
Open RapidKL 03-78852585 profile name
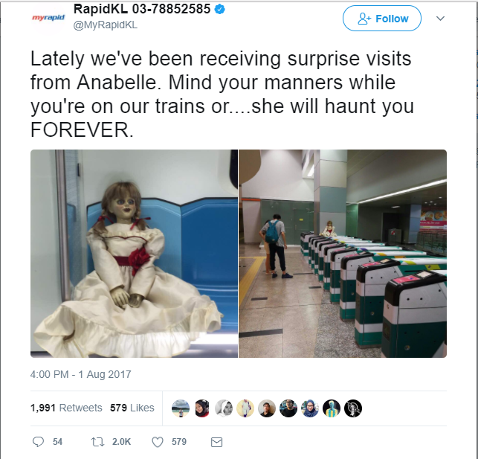(x=142, y=9)
